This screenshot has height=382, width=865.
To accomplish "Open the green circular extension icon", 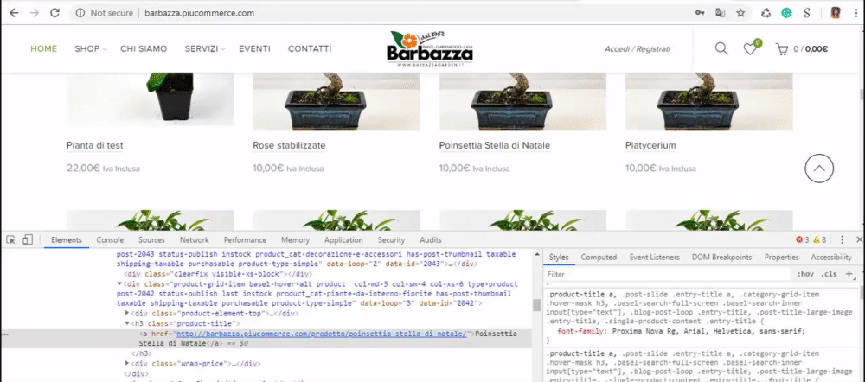I will click(x=786, y=13).
